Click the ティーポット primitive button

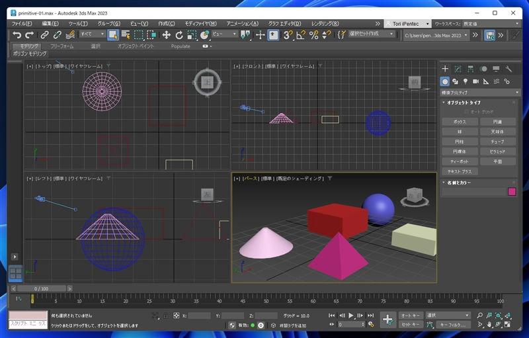coord(460,161)
